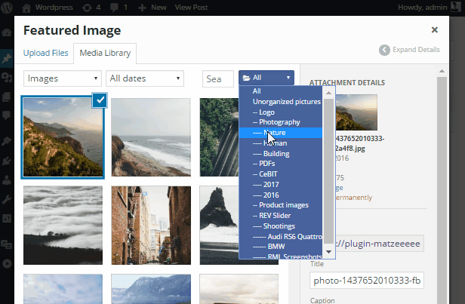Select the green railing path thumbnail
Image resolution: width=465 pixels, height=304 pixels.
pos(219,137)
